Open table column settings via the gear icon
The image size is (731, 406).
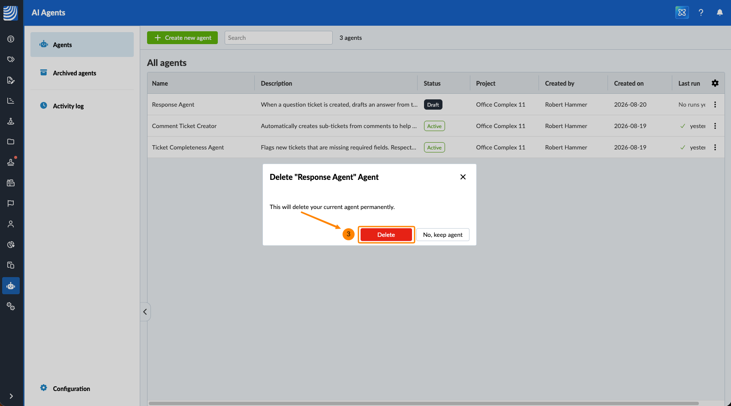[715, 83]
